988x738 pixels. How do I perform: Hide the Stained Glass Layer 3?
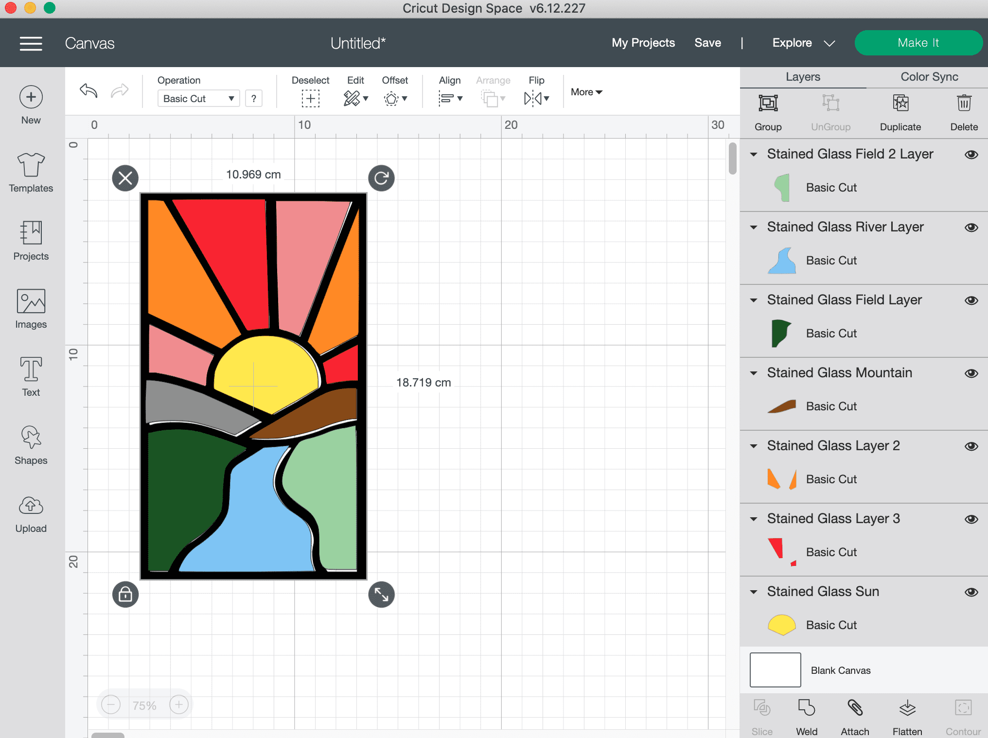tap(971, 519)
